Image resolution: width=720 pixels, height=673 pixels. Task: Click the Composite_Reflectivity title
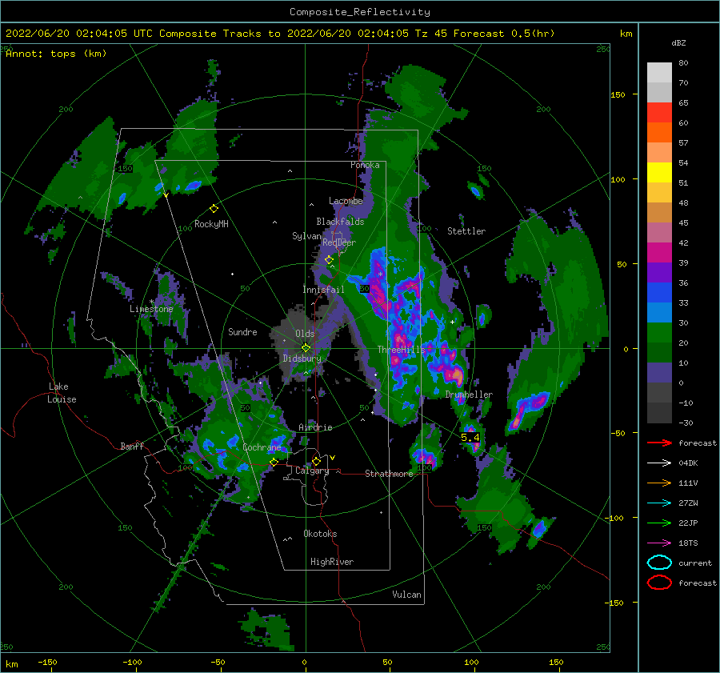pos(360,12)
